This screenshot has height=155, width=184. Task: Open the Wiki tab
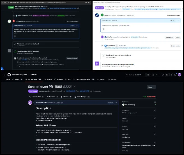(x=68, y=79)
